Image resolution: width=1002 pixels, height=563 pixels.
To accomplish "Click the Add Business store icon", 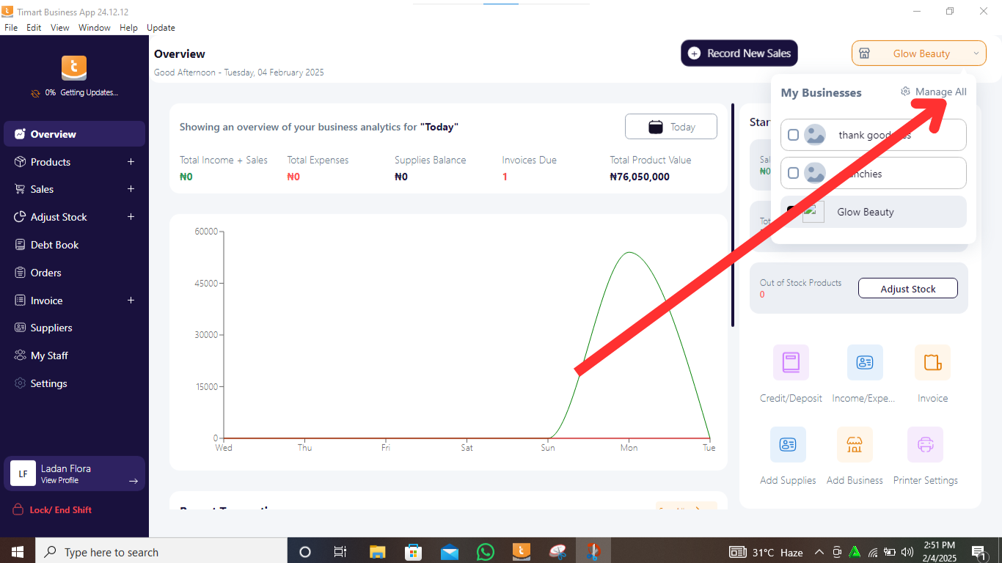I will [x=855, y=444].
